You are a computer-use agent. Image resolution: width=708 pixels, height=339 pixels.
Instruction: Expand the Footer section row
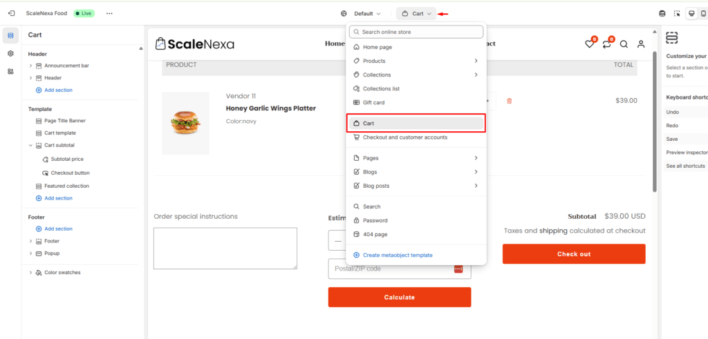30,241
